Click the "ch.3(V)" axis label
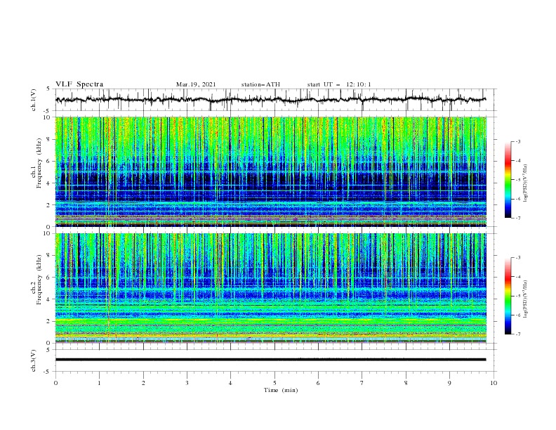Viewport: 556px width, 430px height. (34, 360)
